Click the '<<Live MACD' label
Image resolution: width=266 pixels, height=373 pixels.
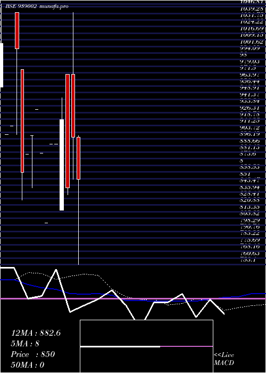click(224, 359)
